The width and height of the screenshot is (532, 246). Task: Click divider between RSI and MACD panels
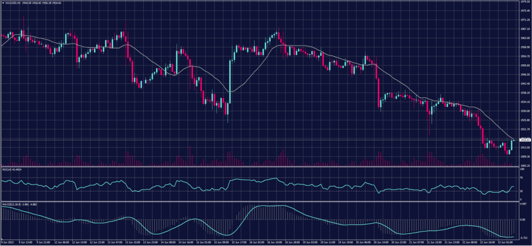260,201
